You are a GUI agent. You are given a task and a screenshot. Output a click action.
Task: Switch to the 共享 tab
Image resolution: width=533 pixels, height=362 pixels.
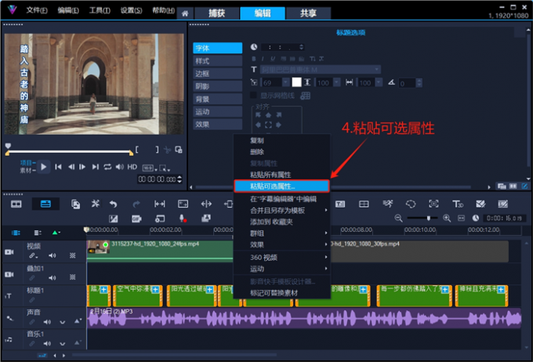308,13
